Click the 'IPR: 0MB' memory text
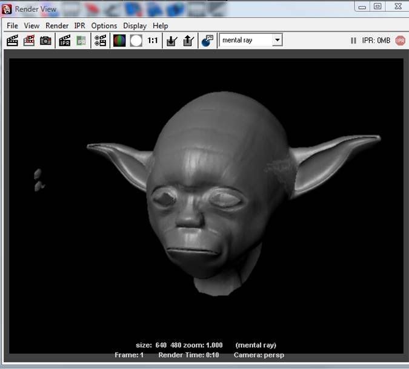This screenshot has height=369, width=409. point(376,41)
